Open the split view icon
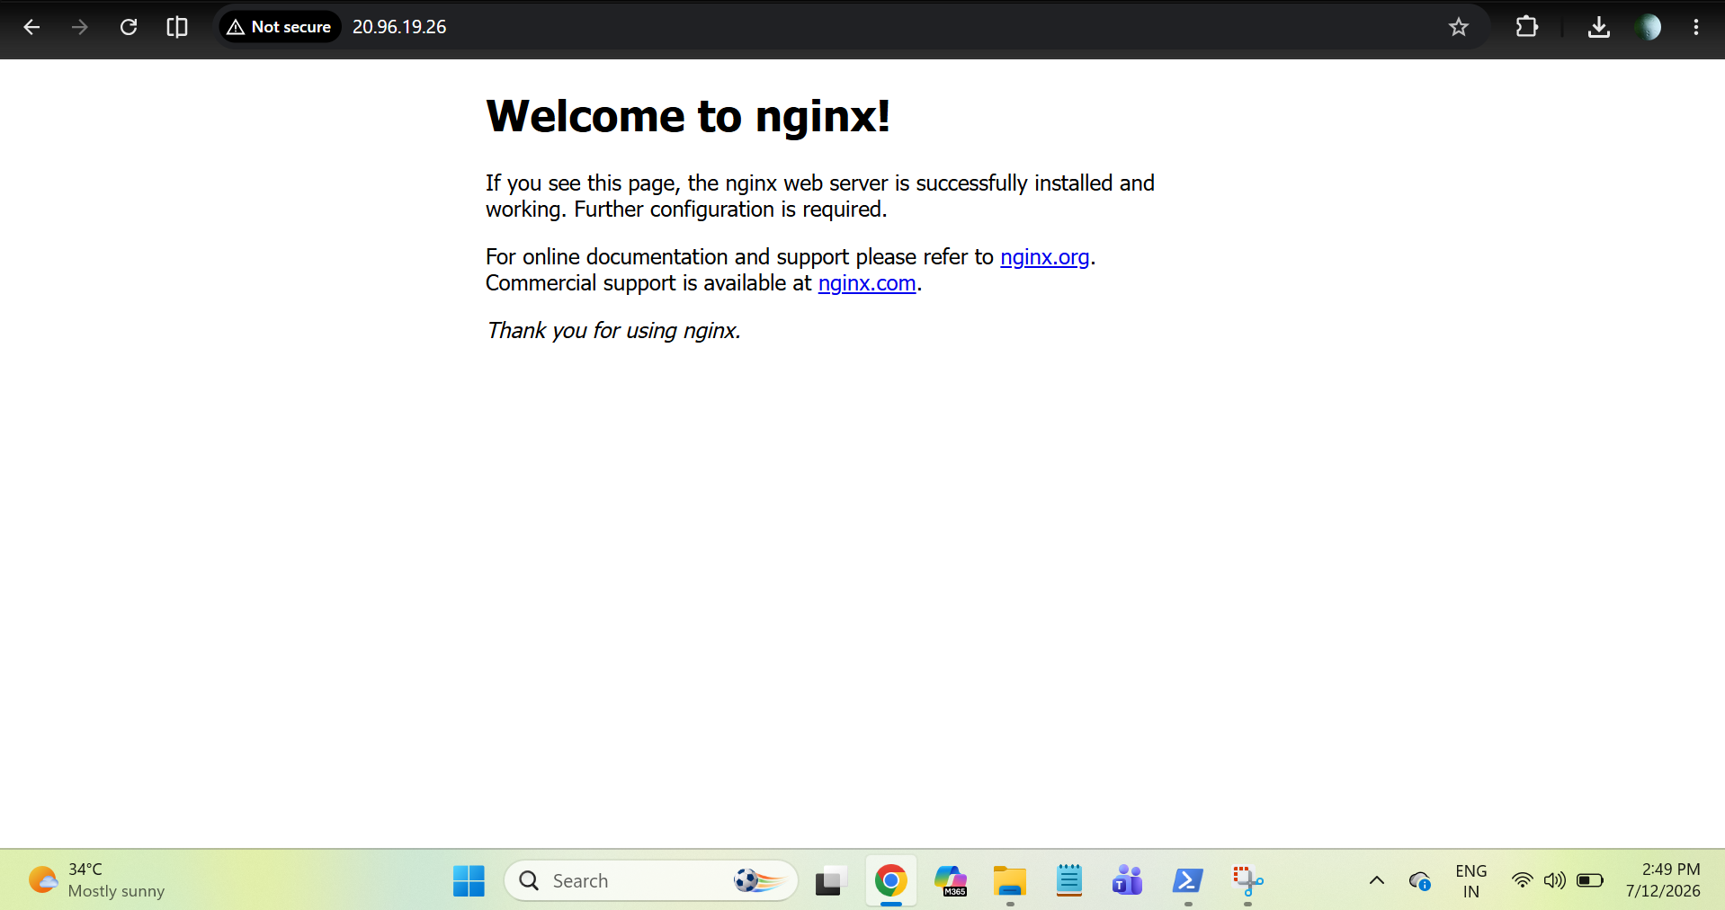The height and width of the screenshot is (910, 1725). [x=177, y=27]
